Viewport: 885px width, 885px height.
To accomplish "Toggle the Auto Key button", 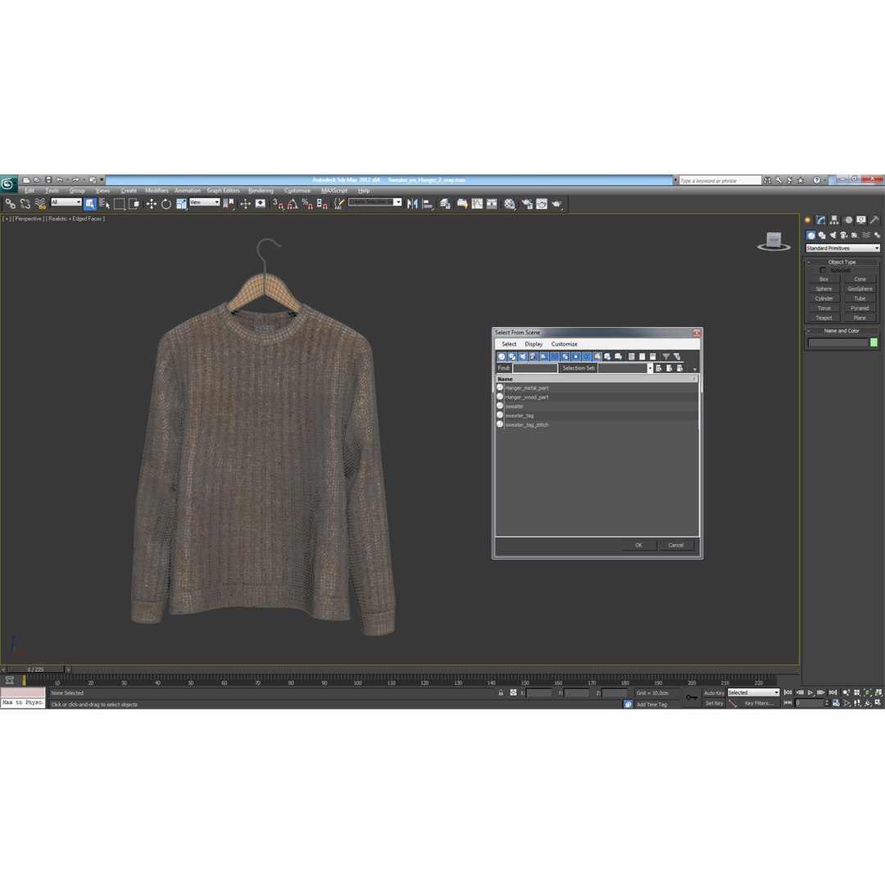I will click(714, 692).
